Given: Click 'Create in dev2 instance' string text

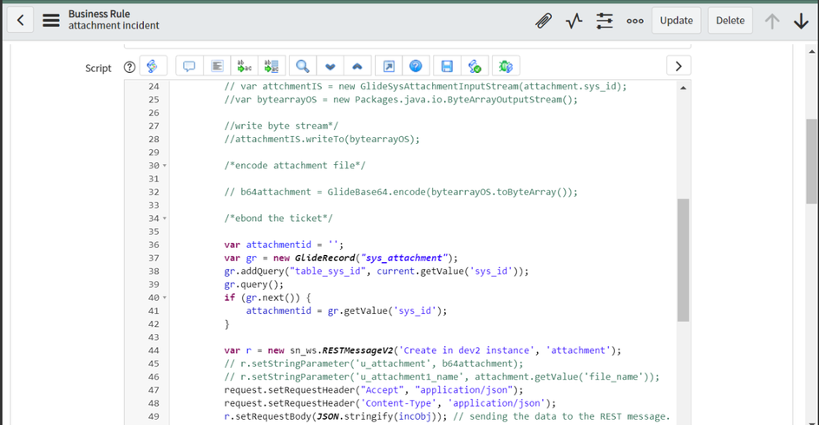Looking at the screenshot, I should pyautogui.click(x=467, y=350).
